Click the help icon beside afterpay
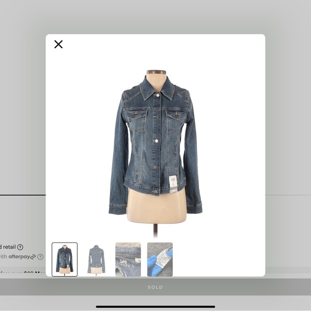The width and height of the screenshot is (311, 311). (40, 257)
